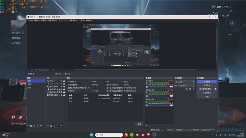Open preview scaling dropdown arrow

53,70
